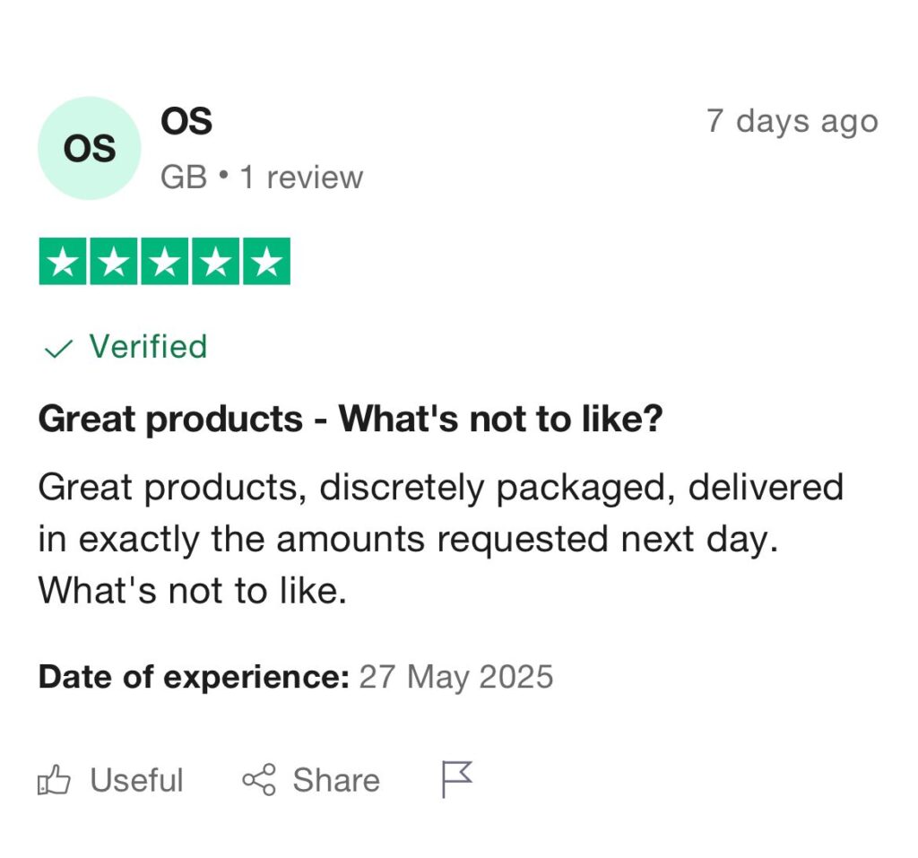Click the Date of experience line
Image resolution: width=918 pixels, height=858 pixels.
click(296, 677)
